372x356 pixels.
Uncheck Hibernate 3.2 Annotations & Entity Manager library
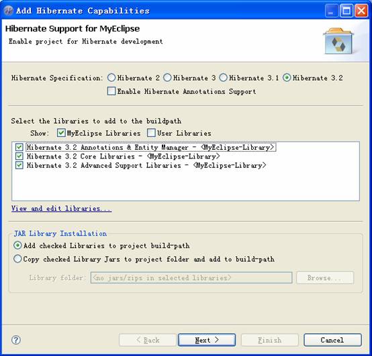pyautogui.click(x=19, y=147)
